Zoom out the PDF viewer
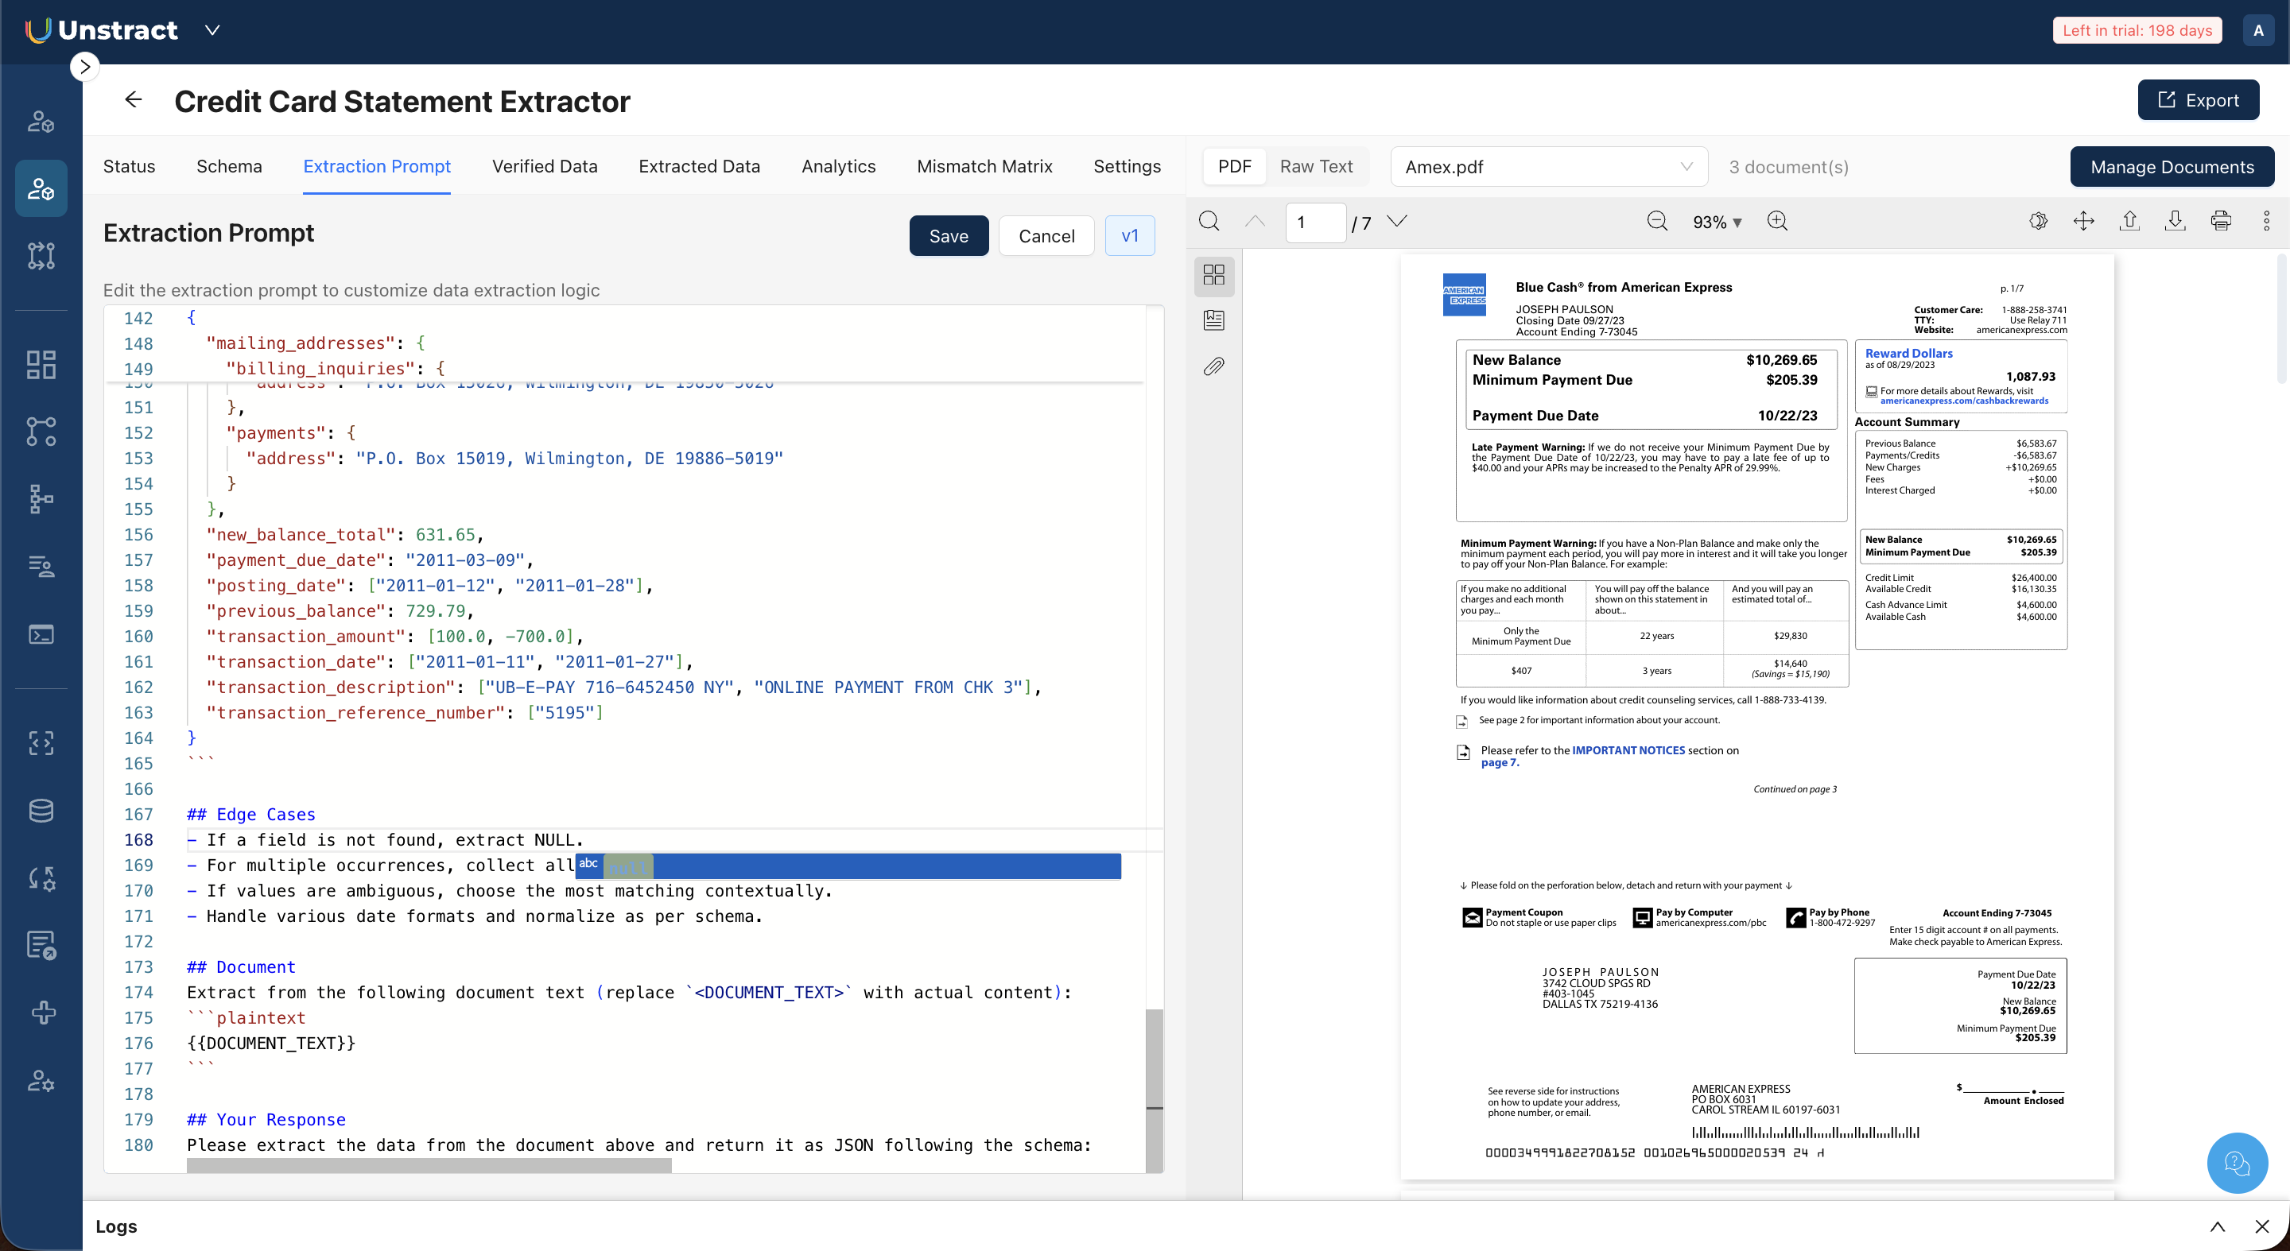Screen dimensions: 2290x1251 [x=1657, y=221]
